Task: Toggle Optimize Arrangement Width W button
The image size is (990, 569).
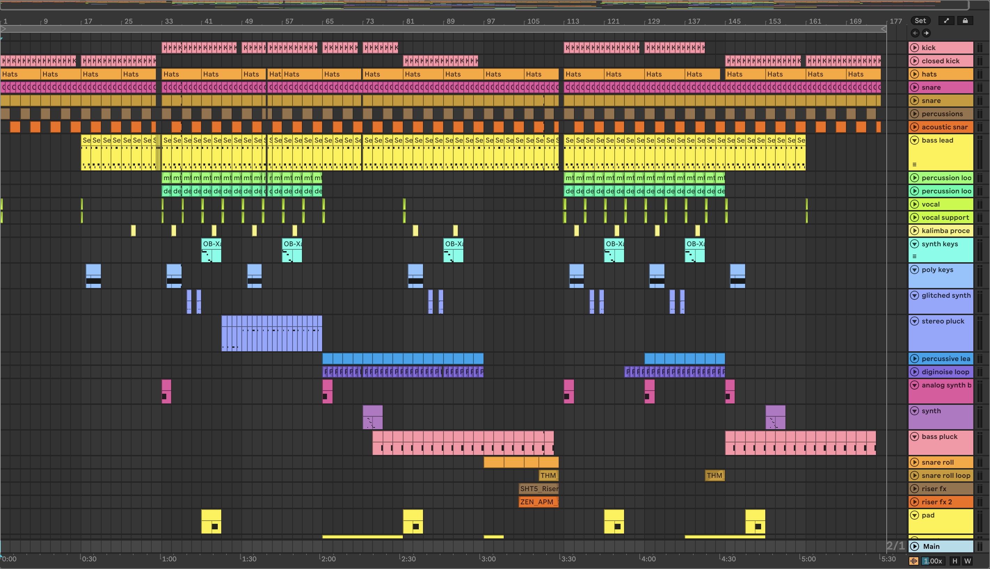Action: pos(968,561)
